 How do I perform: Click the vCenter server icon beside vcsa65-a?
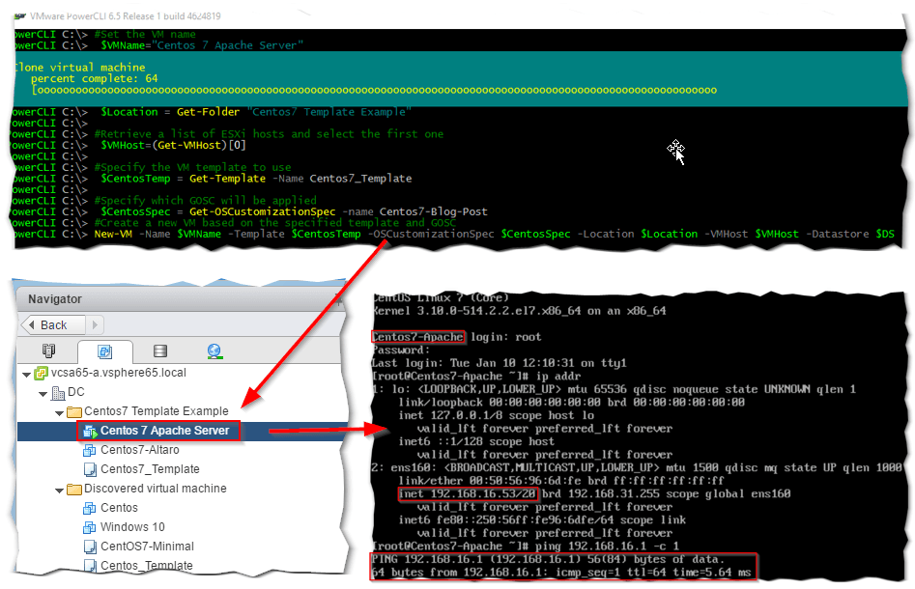point(42,374)
